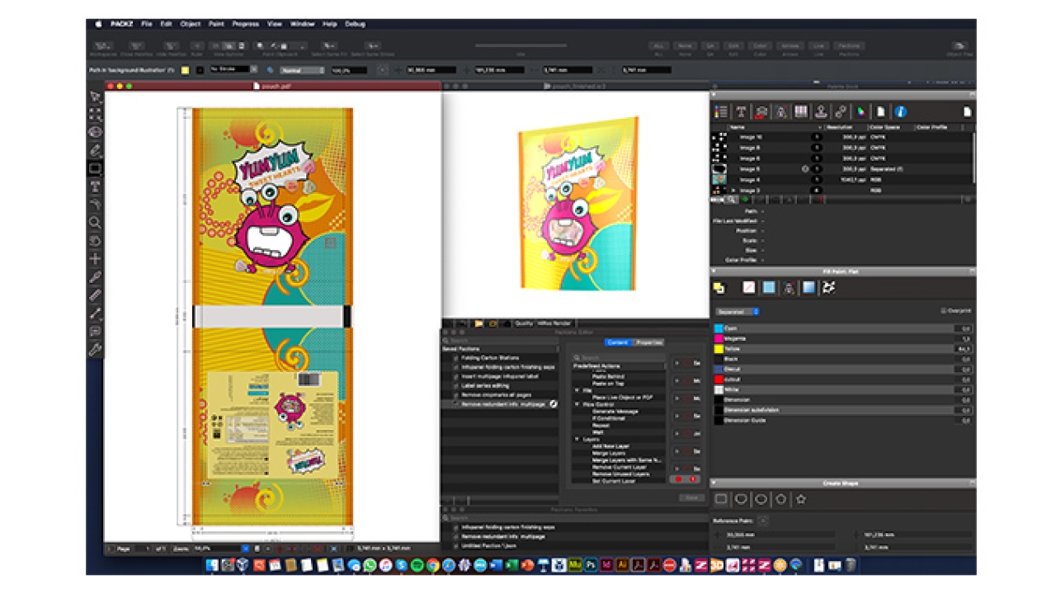Select the Merge Layers action
This screenshot has width=1056, height=594.
pos(609,453)
